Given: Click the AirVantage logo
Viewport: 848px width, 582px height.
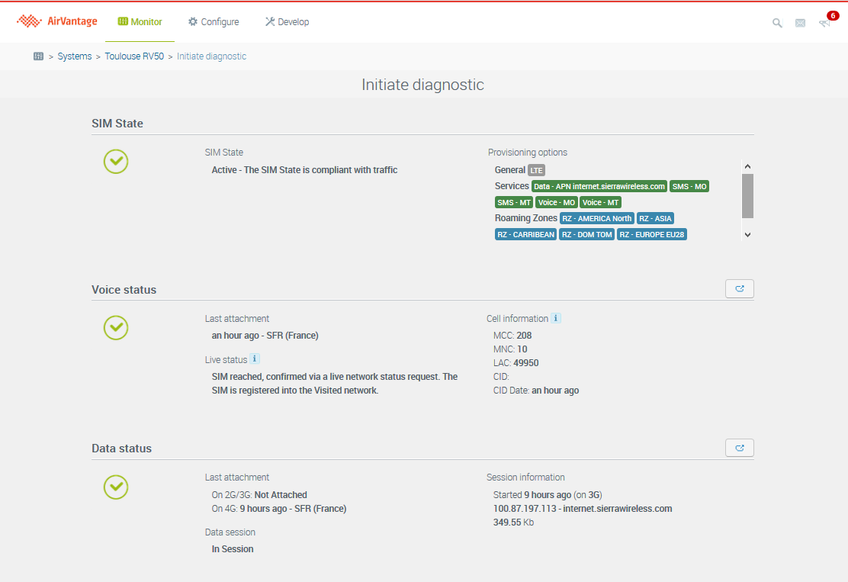Looking at the screenshot, I should coord(57,22).
